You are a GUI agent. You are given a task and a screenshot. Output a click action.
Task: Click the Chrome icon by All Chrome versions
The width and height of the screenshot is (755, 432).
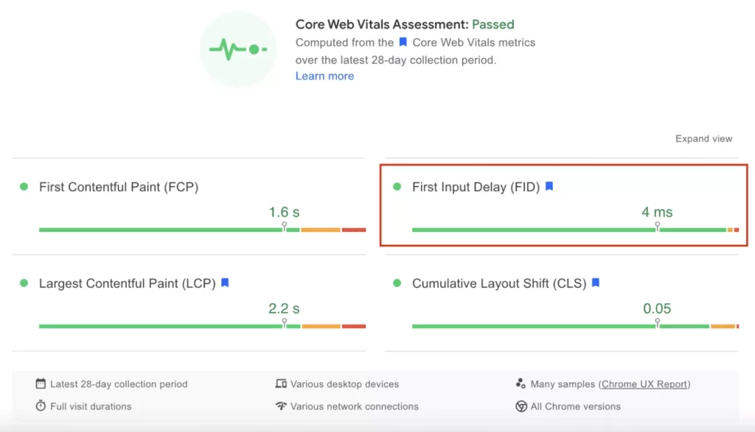pyautogui.click(x=521, y=406)
